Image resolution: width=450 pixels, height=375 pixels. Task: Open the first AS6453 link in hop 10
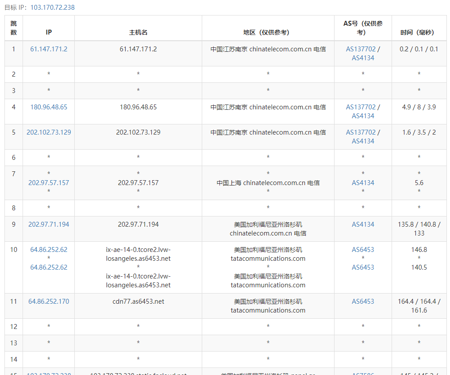363,250
